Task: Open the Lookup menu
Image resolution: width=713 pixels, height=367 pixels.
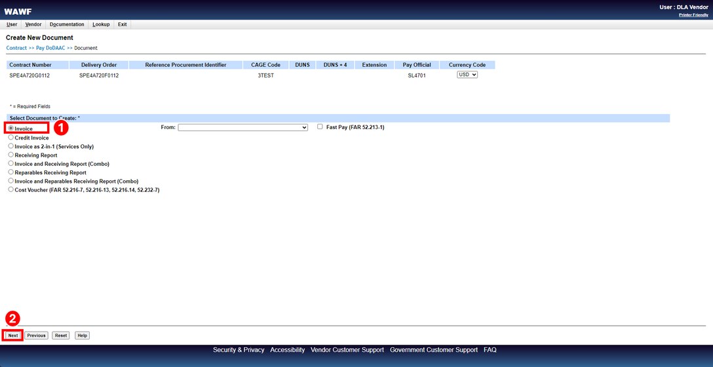Action: (x=101, y=24)
